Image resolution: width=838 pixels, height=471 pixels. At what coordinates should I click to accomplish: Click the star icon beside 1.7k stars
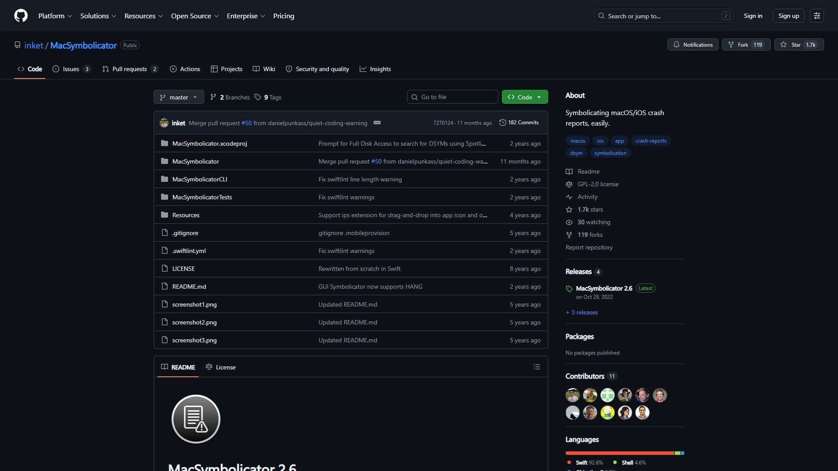coord(569,210)
